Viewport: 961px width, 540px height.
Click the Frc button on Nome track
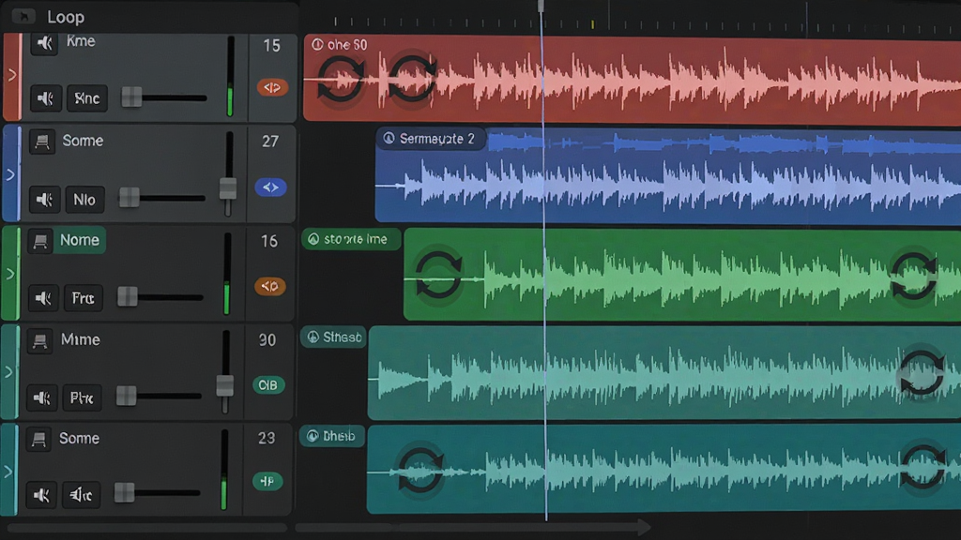[84, 298]
